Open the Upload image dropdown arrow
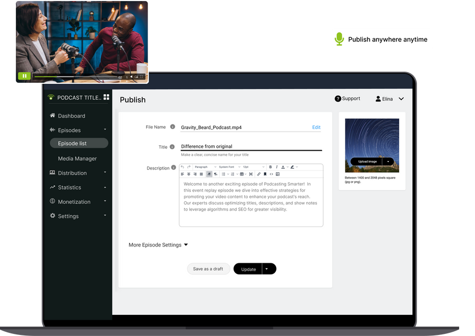The width and height of the screenshot is (475, 336). 389,161
